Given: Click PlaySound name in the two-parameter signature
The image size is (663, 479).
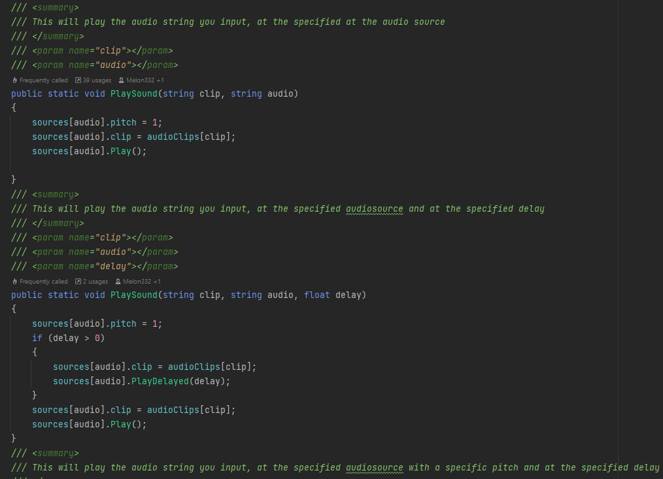Looking at the screenshot, I should [x=134, y=93].
